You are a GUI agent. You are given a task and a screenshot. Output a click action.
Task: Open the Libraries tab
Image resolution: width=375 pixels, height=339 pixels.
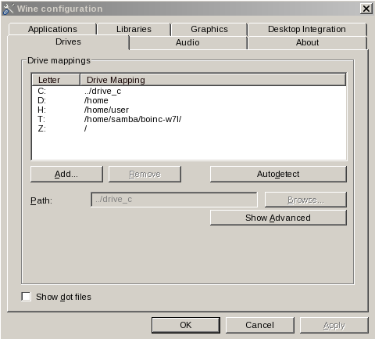tap(134, 29)
